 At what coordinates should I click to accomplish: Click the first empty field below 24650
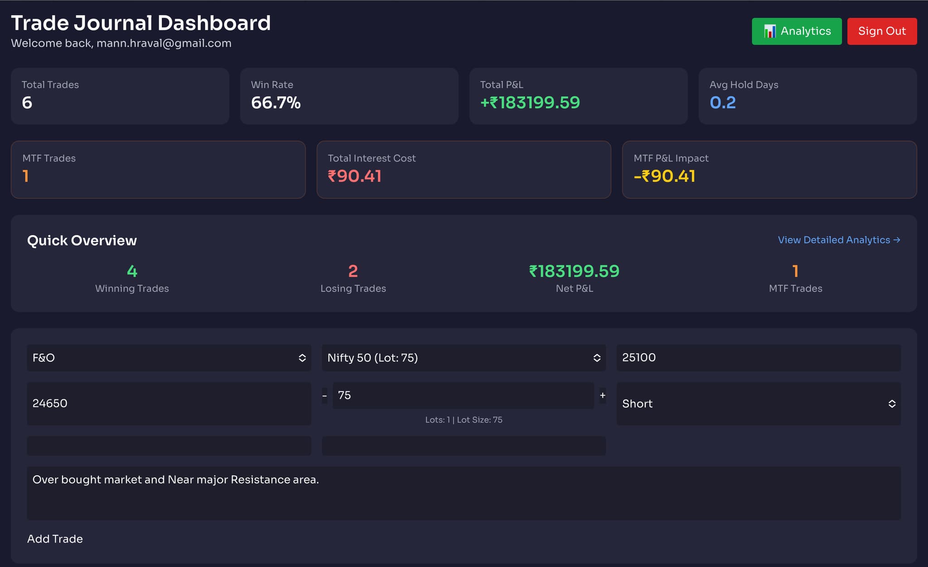click(169, 446)
